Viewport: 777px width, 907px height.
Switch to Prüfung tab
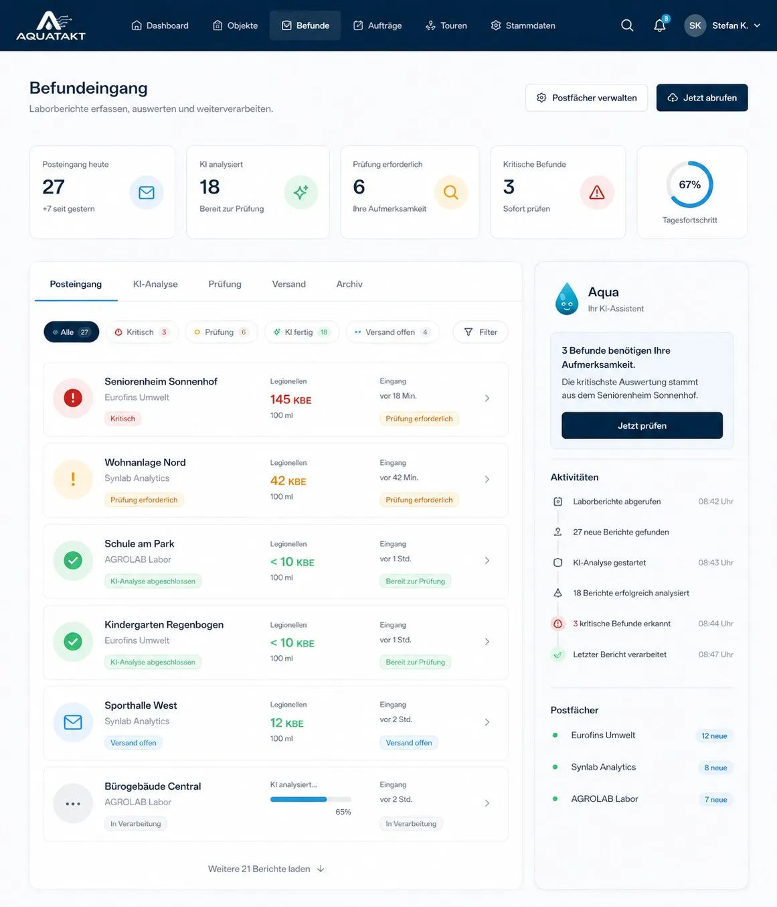225,284
